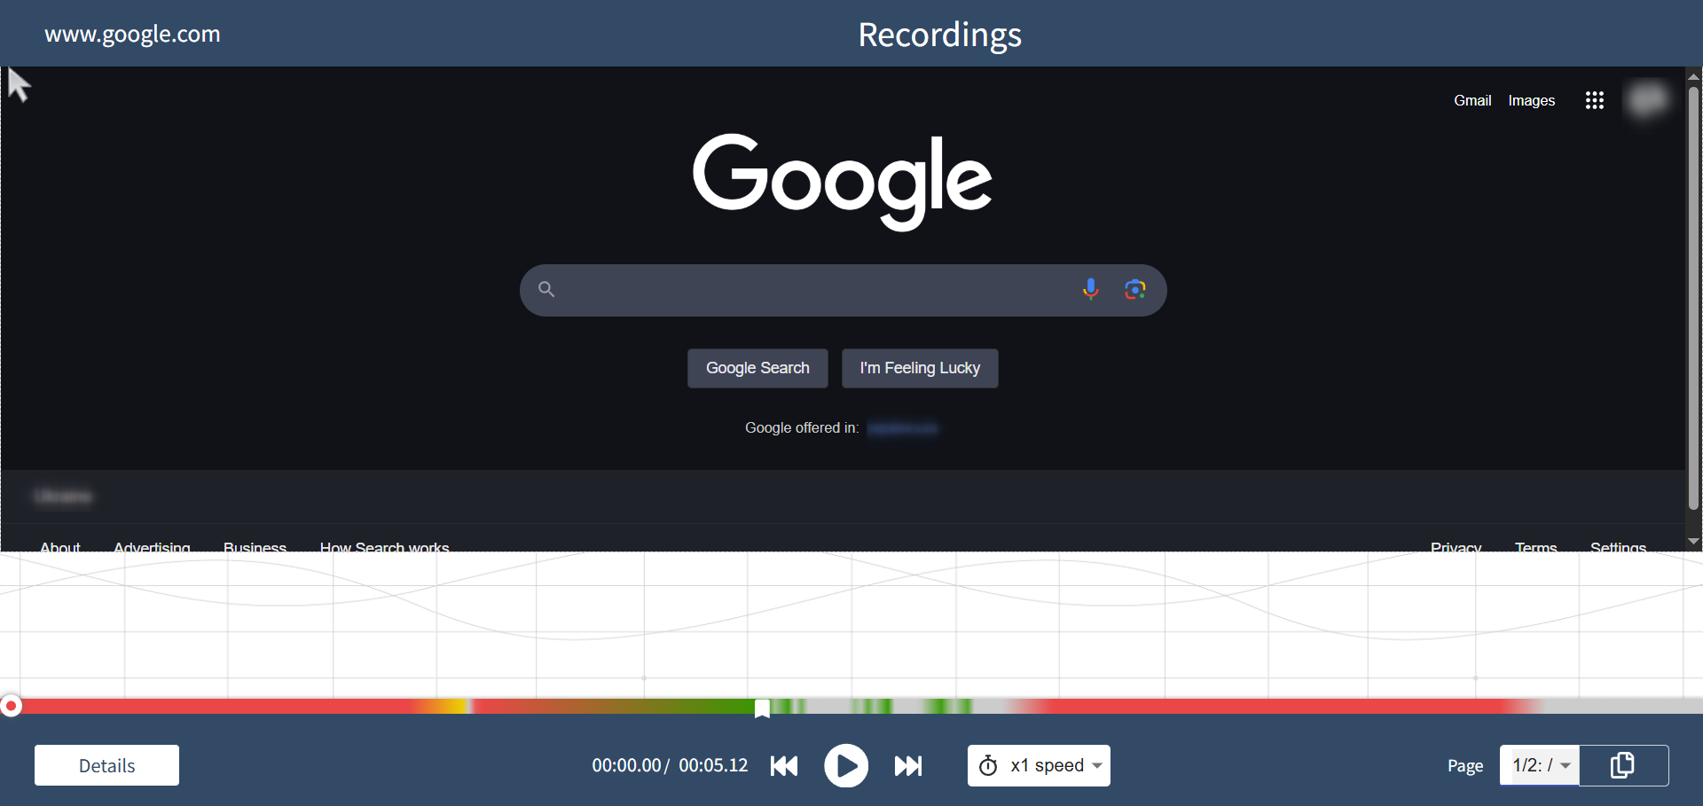Click the blurred language link
This screenshot has width=1703, height=806.
tap(903, 428)
